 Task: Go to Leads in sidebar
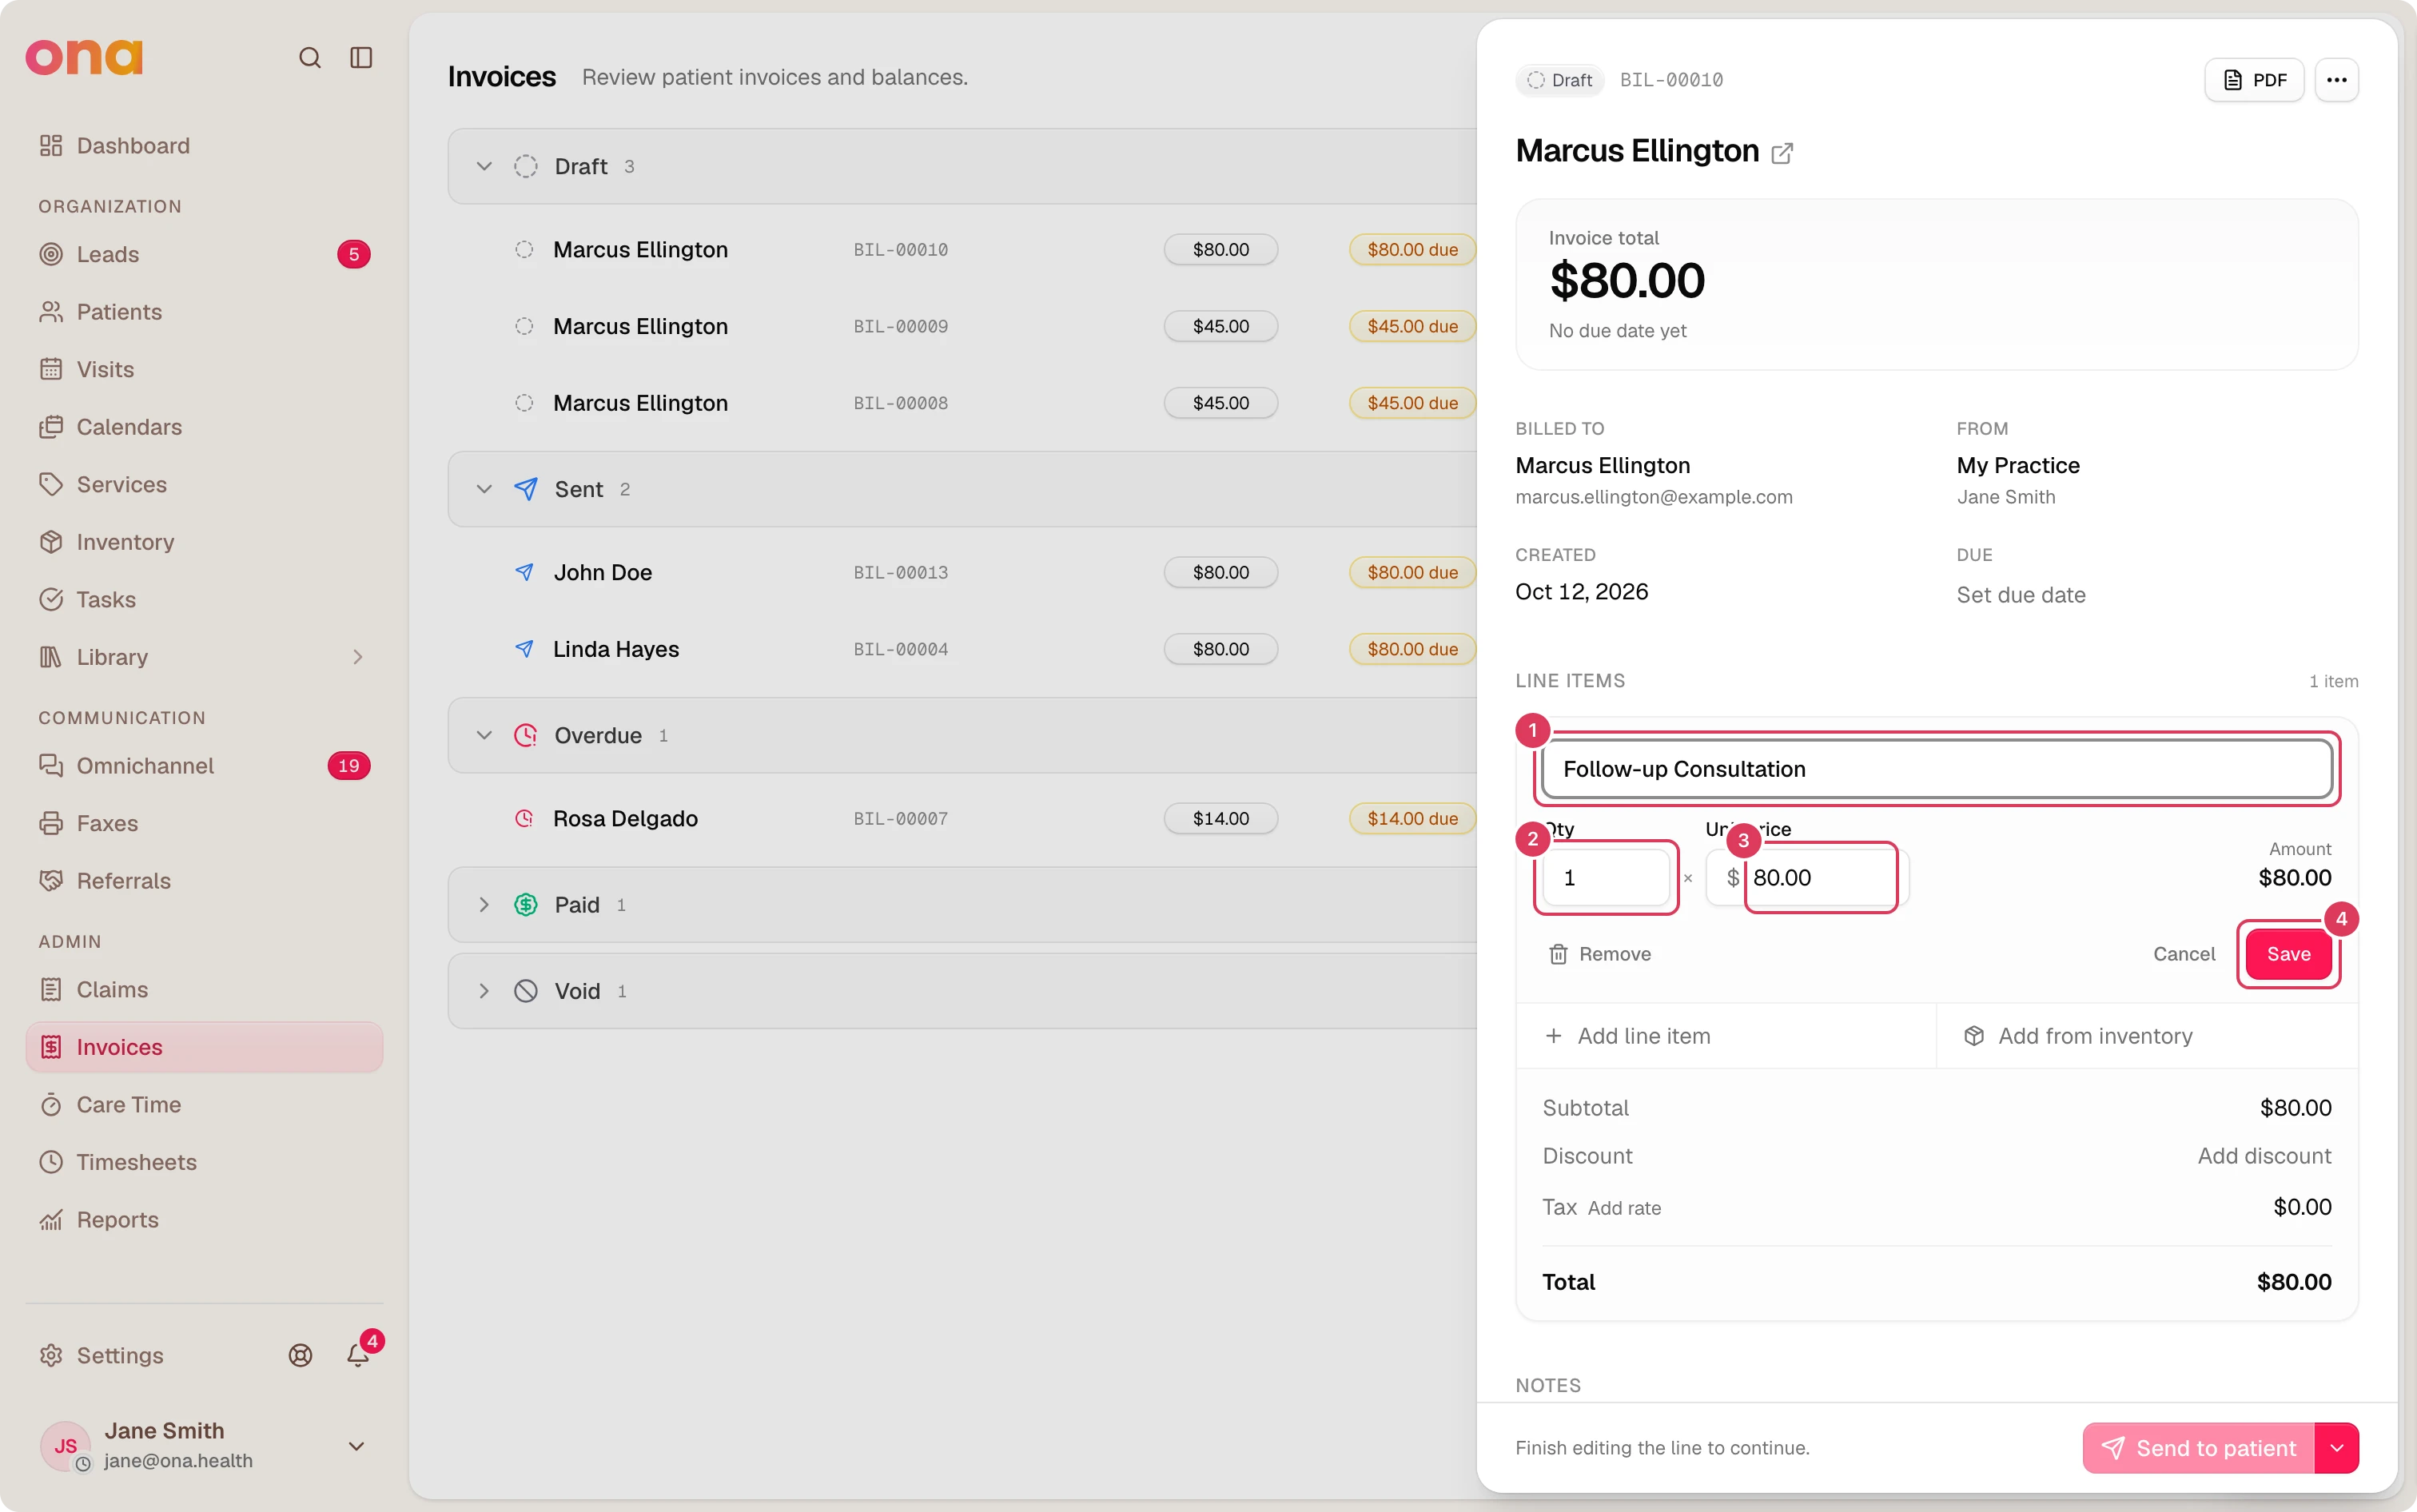point(204,254)
